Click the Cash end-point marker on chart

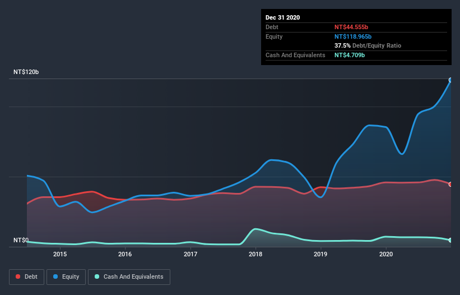tap(451, 240)
